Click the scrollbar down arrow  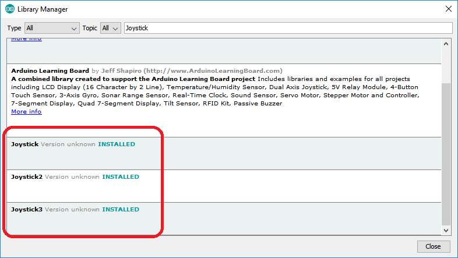[x=446, y=230]
